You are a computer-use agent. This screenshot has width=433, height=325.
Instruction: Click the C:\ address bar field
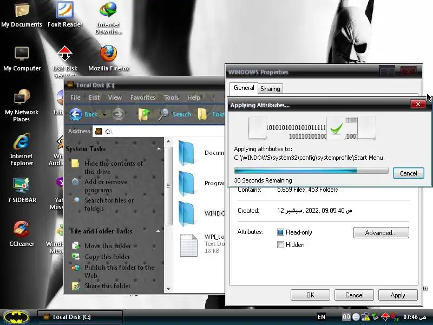(x=159, y=131)
